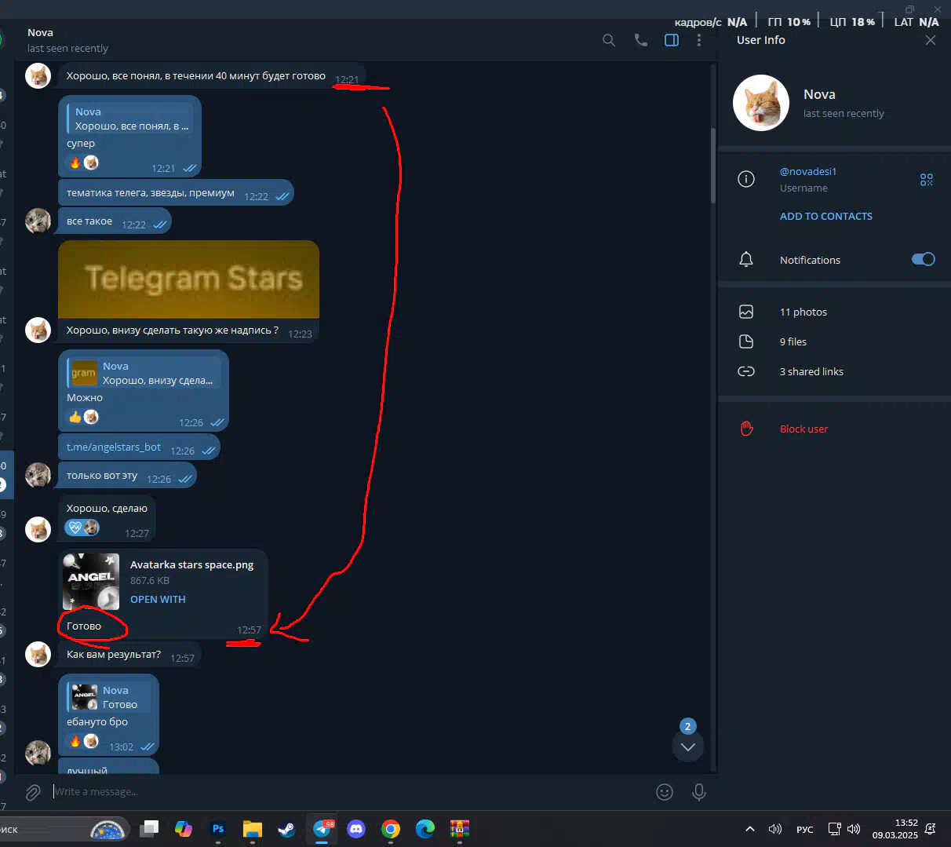The height and width of the screenshot is (847, 951).
Task: Click the fire reaction on the 'супер' message
Action: point(75,163)
